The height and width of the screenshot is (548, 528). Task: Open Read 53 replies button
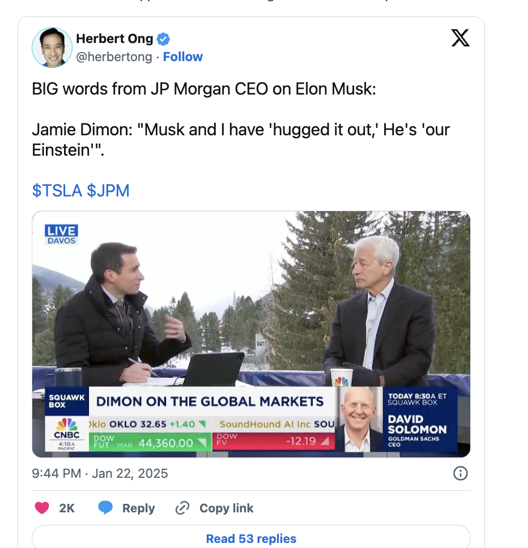click(x=251, y=538)
